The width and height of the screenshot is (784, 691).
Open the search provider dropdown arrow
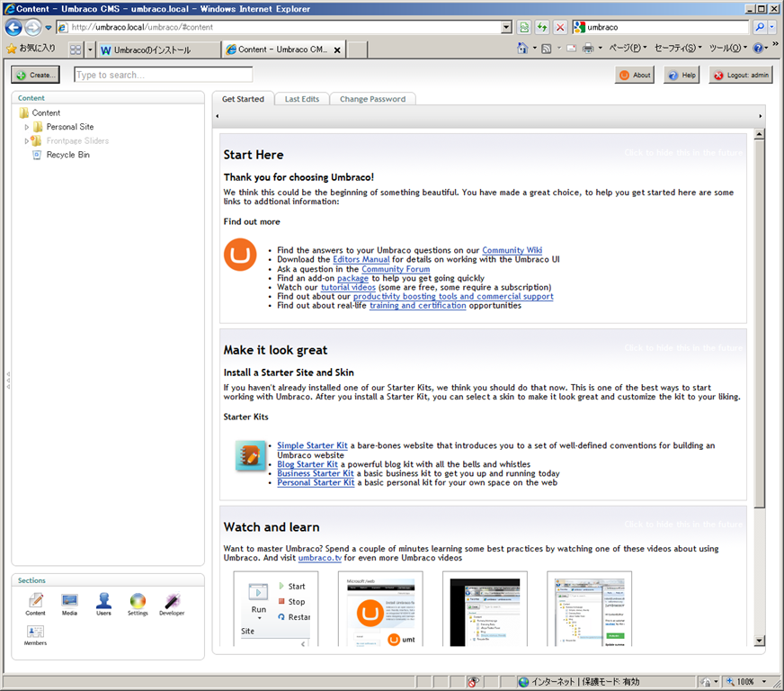[x=772, y=27]
